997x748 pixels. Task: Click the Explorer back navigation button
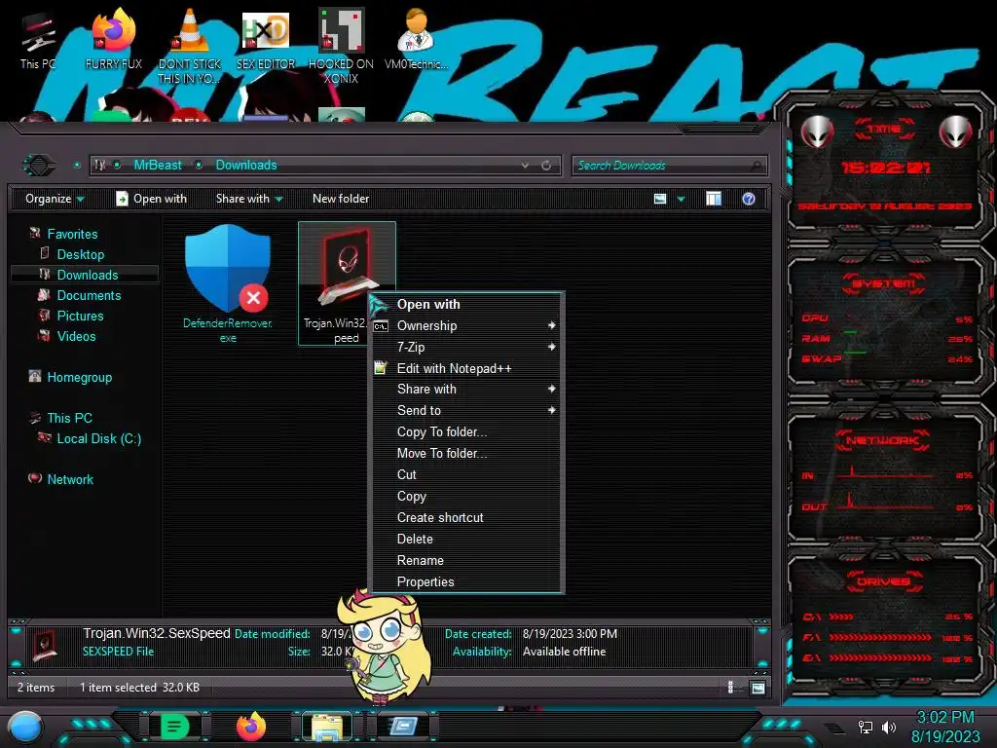point(39,166)
